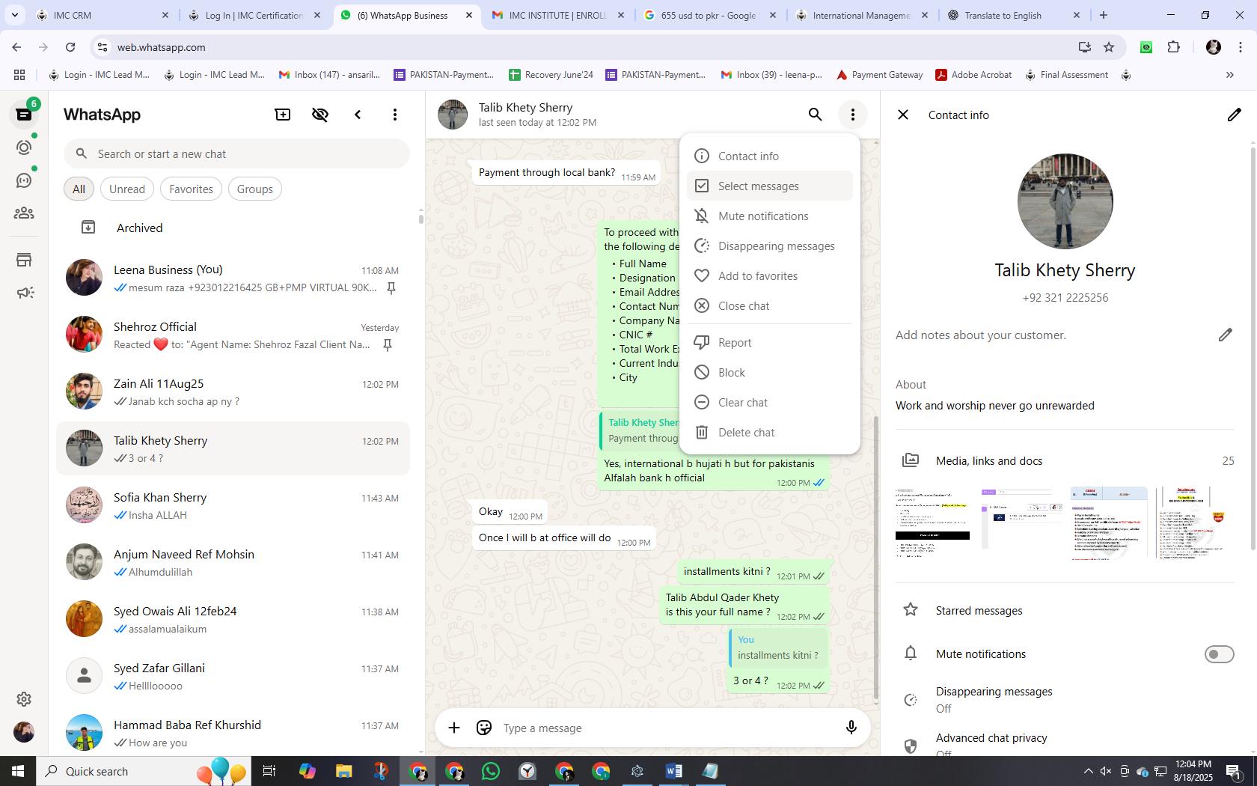Choose Delete chat menu entry
The image size is (1257, 786).
[x=770, y=432]
